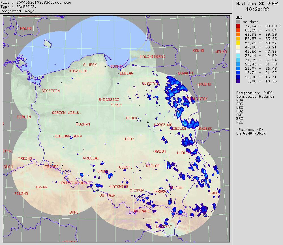This screenshot has height=245, width=283.
Task: Click the MALMO city label on map
Action: pyautogui.click(x=26, y=29)
